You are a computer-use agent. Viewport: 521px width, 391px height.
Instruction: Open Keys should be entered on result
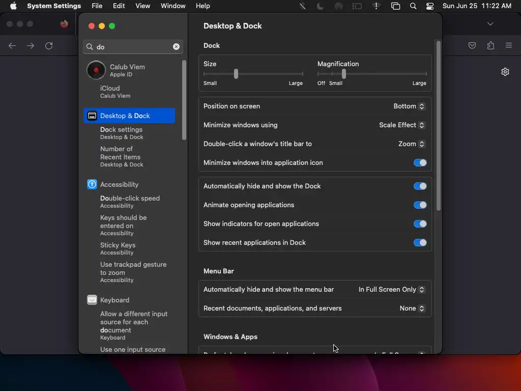(123, 225)
